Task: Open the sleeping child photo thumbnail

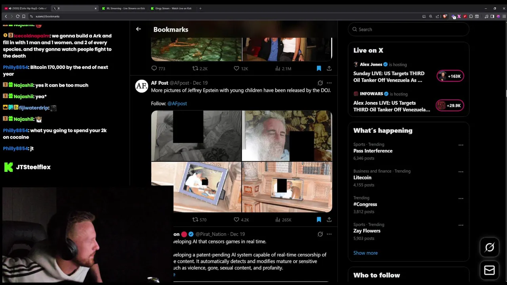Action: 196,136
